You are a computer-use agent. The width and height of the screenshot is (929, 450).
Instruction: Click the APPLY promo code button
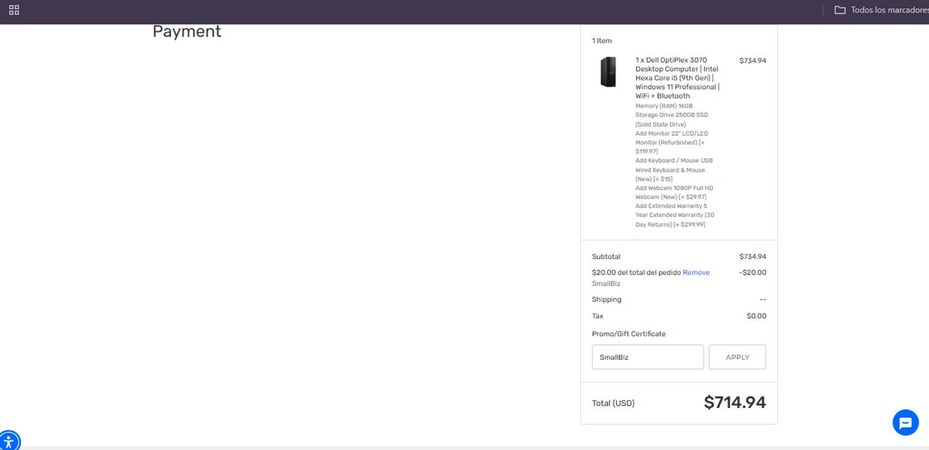click(737, 357)
